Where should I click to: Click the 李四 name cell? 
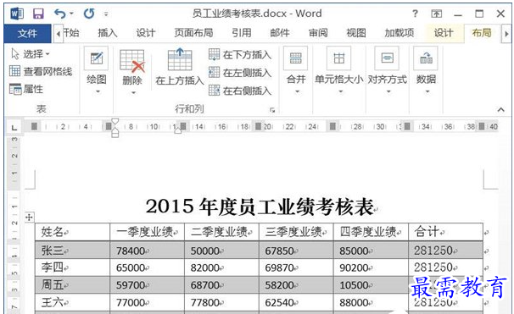click(72, 267)
